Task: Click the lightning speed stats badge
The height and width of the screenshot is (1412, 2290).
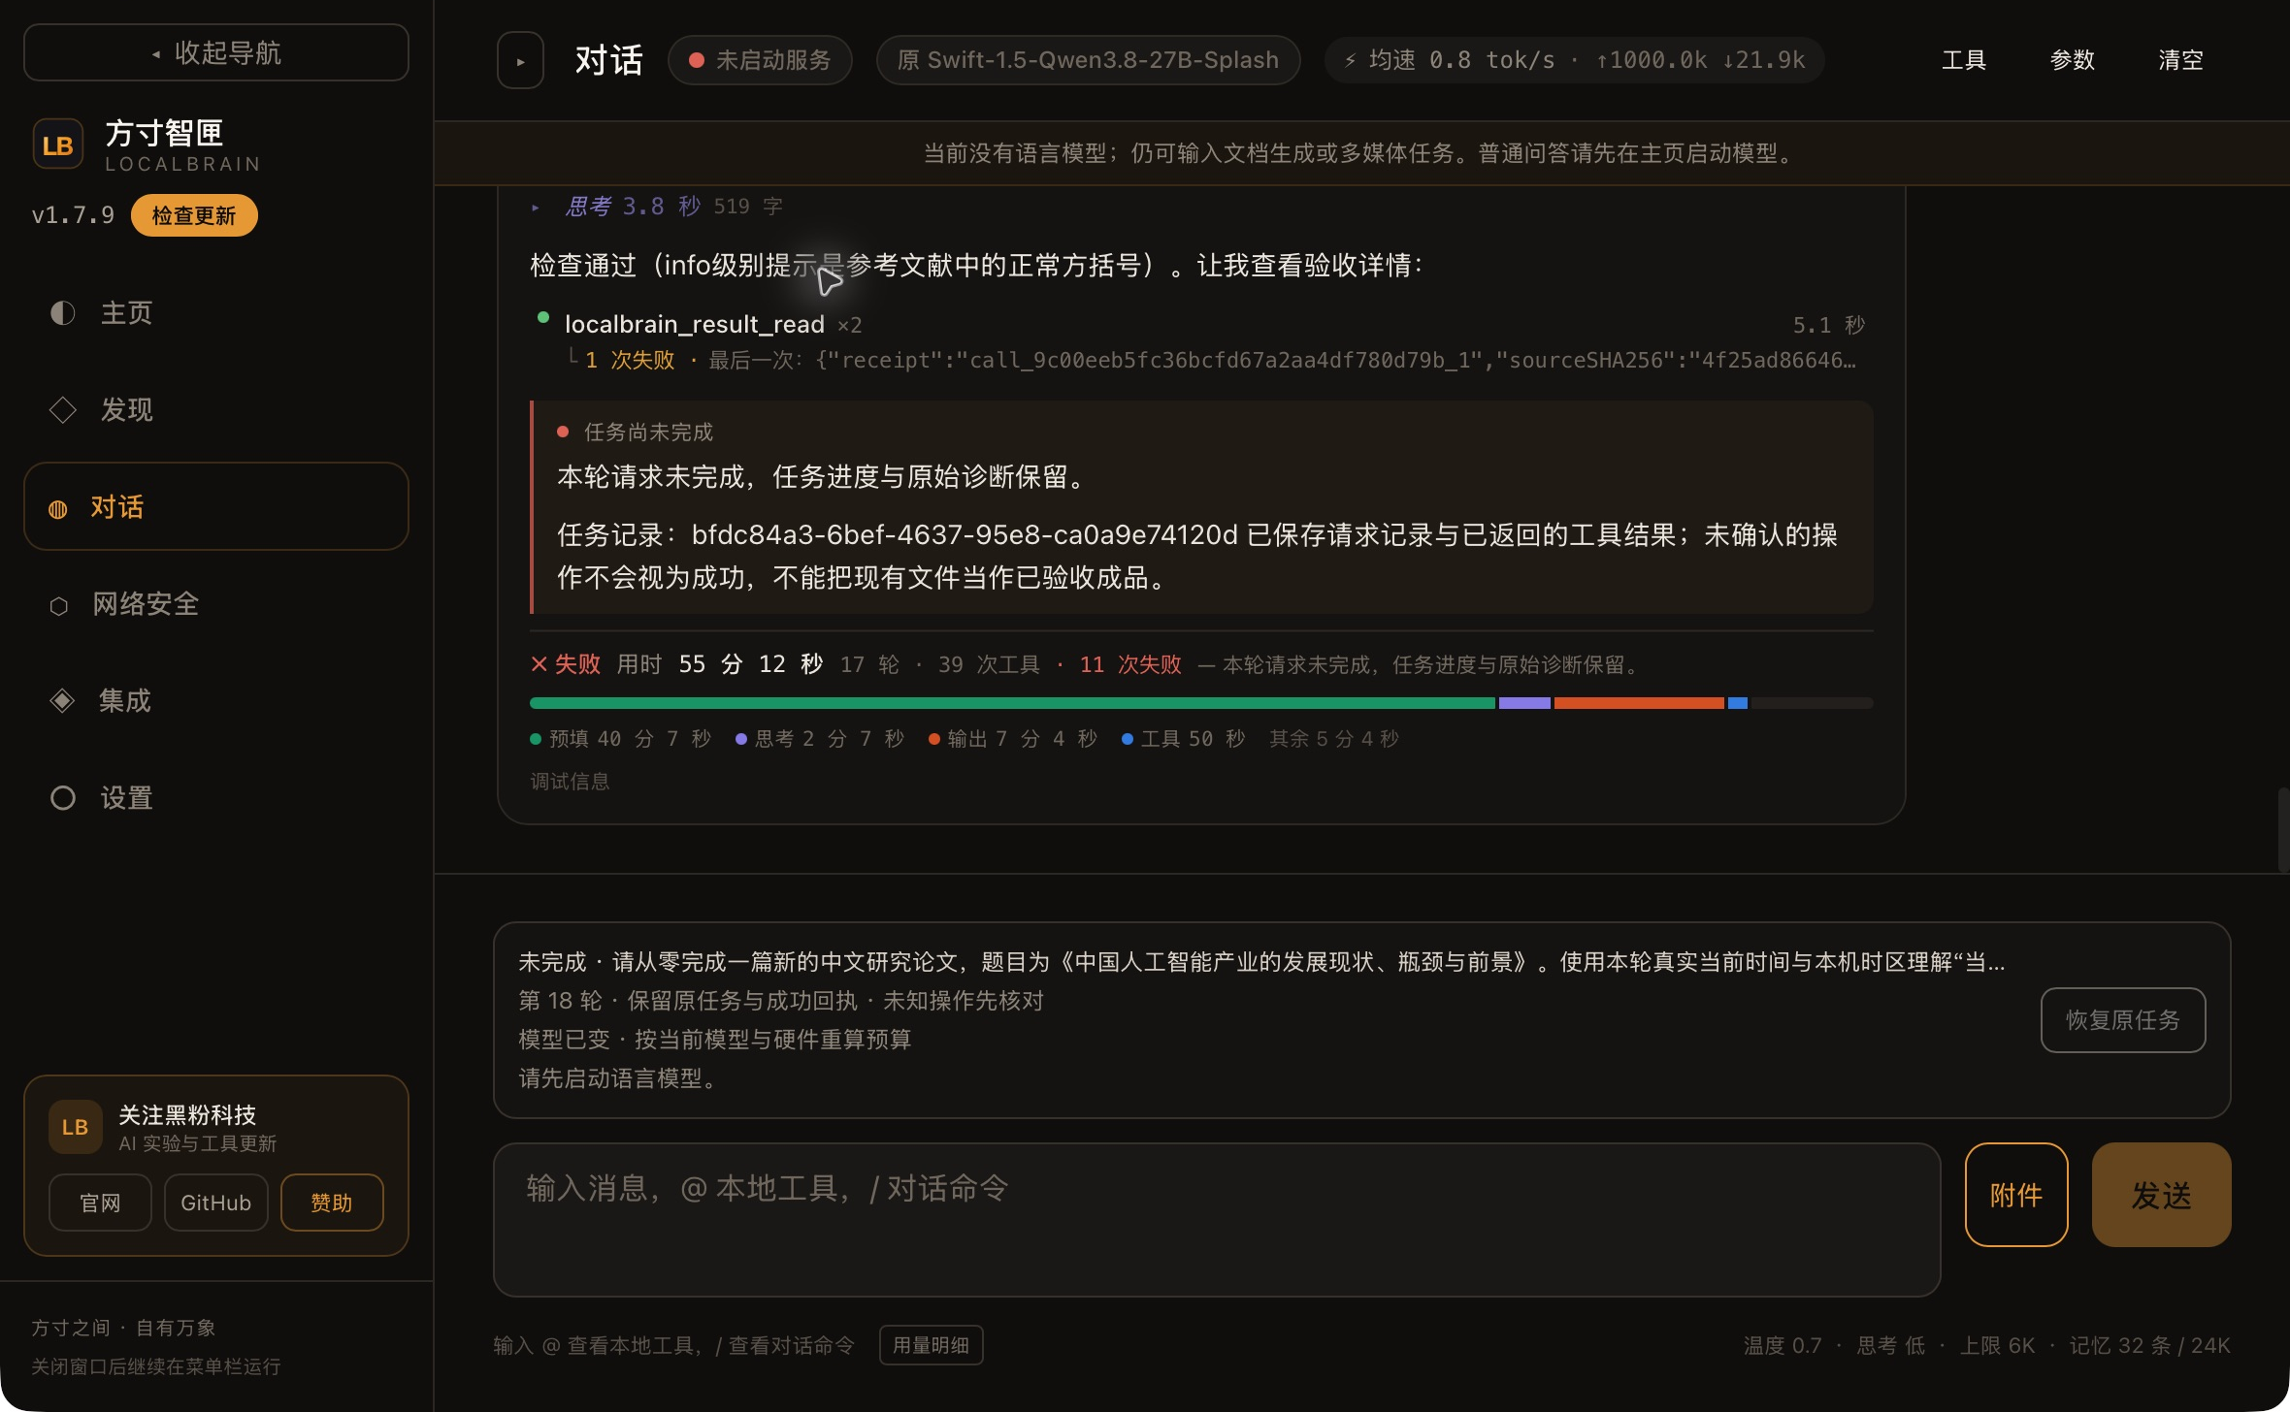Action: coord(1574,60)
